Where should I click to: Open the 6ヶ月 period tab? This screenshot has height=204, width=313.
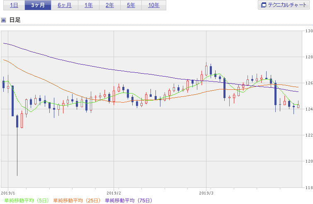pyautogui.click(x=65, y=5)
